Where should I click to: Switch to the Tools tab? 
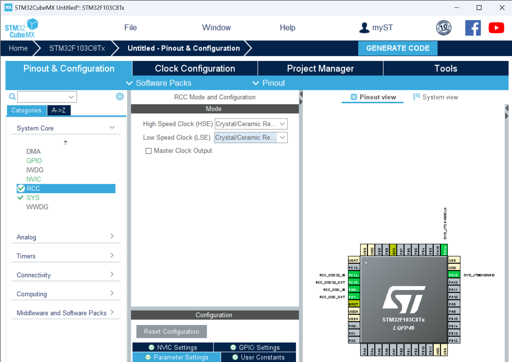tap(446, 68)
